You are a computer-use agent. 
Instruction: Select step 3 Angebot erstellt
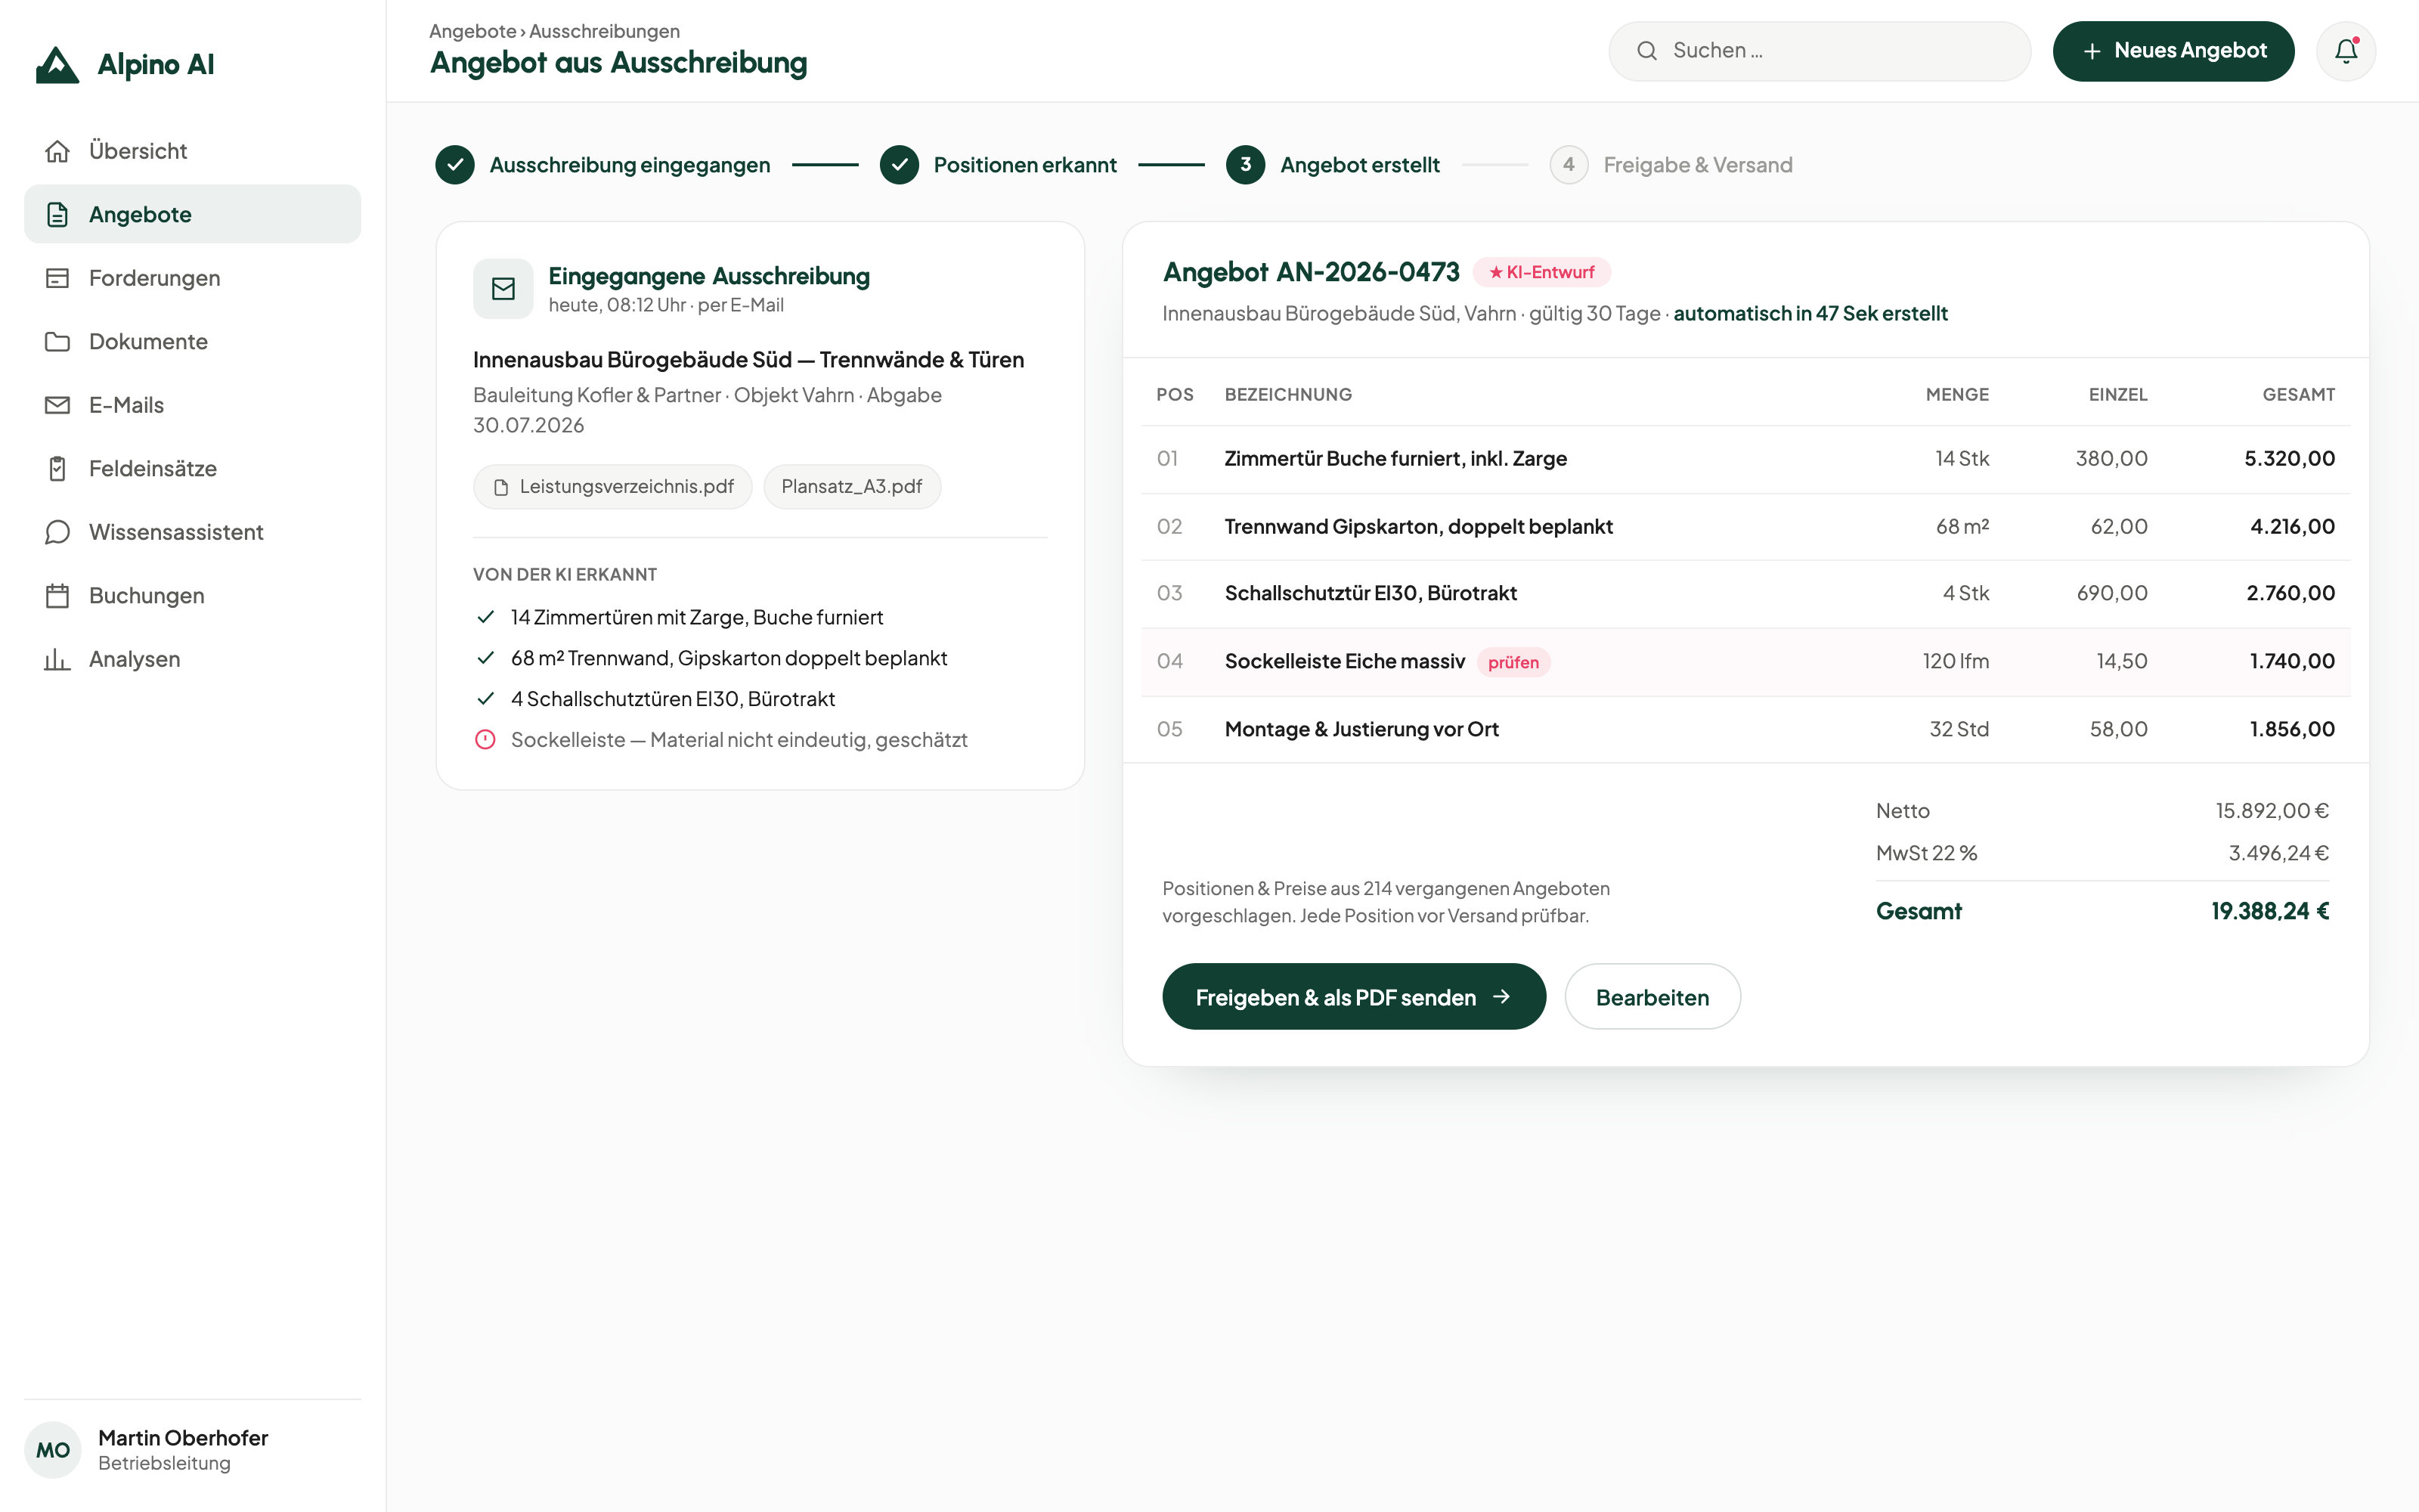point(1333,165)
